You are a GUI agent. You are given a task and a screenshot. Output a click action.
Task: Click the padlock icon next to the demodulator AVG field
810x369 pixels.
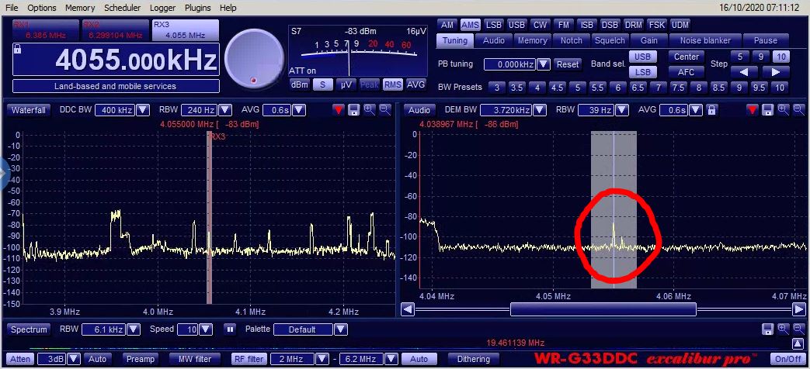(711, 110)
